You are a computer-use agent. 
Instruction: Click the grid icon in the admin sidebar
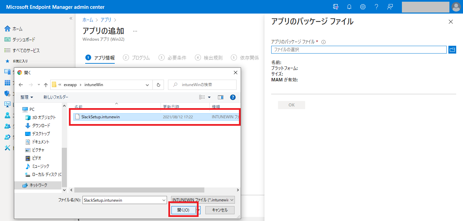point(7,83)
